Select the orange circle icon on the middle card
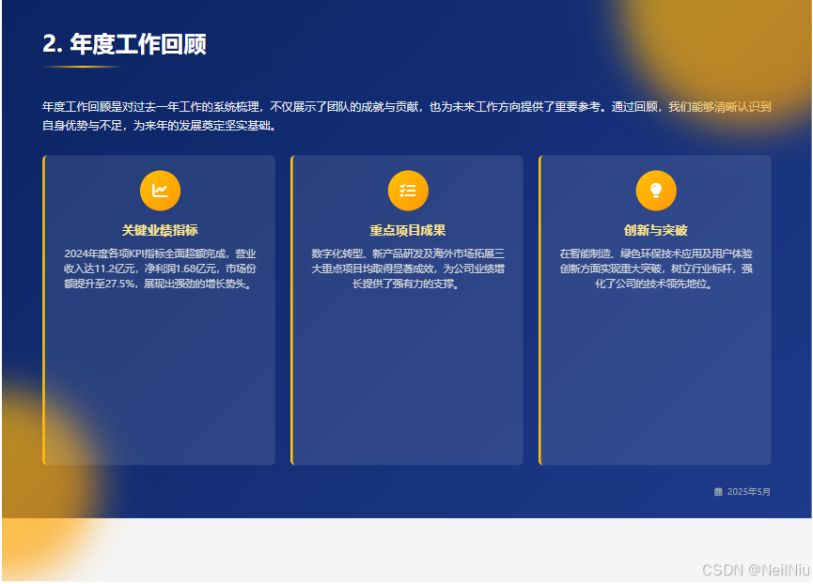Screen dimensions: 813x584 pos(408,190)
